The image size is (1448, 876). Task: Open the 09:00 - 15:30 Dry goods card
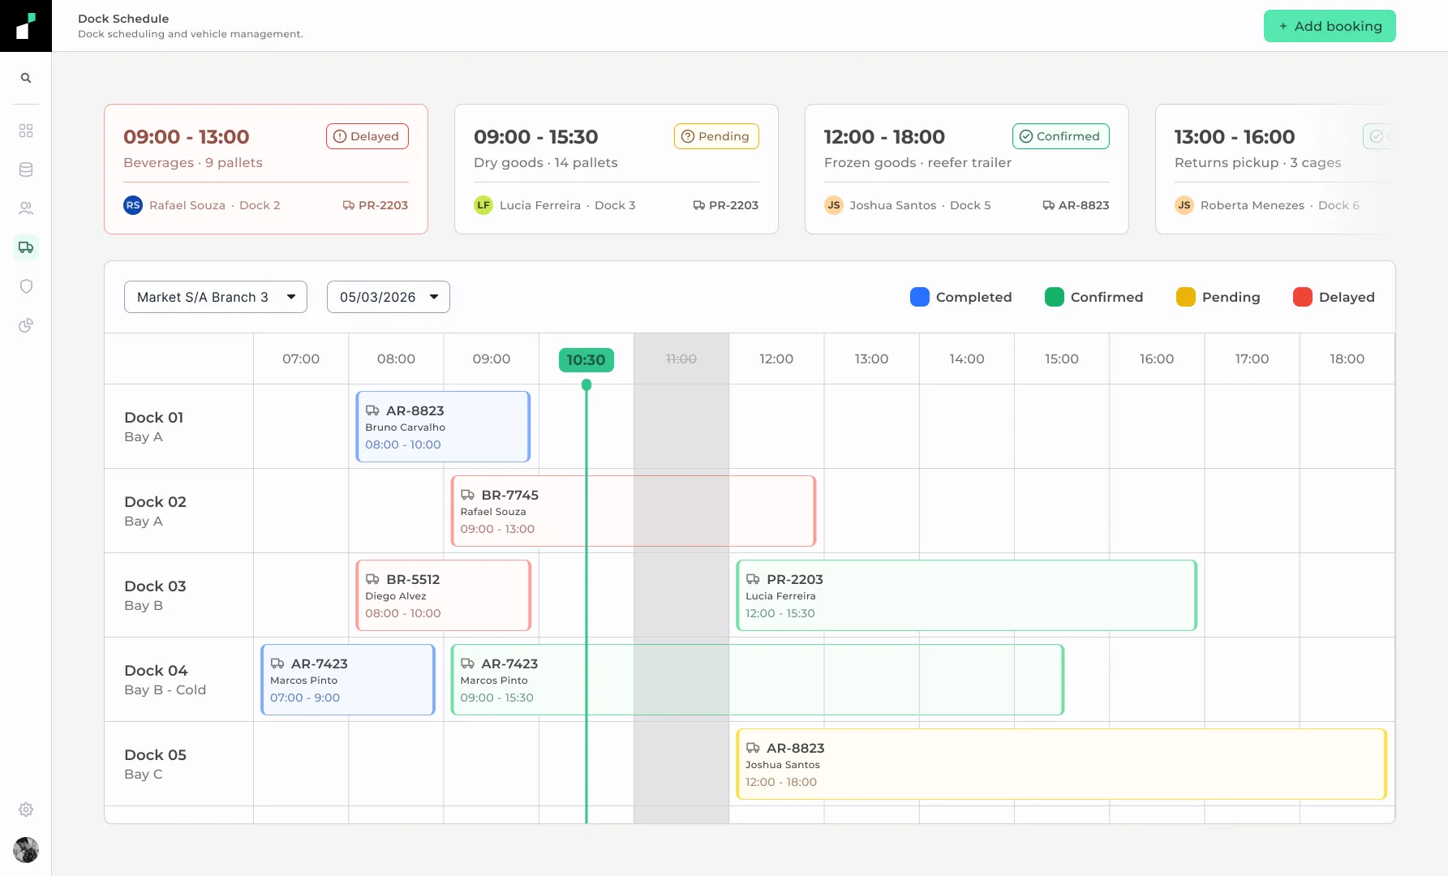click(x=617, y=170)
